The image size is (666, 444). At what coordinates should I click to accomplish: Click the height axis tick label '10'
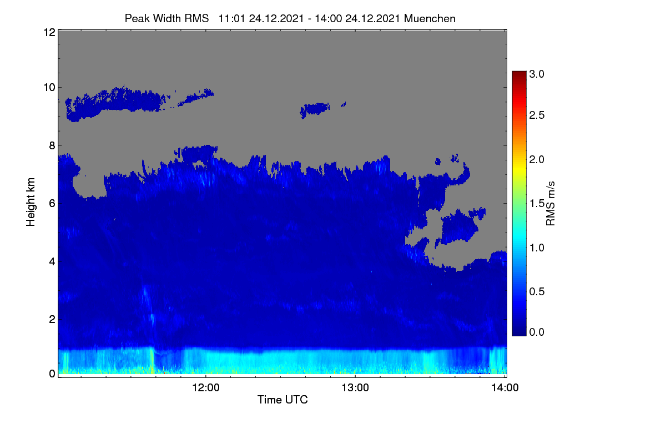[x=48, y=87]
